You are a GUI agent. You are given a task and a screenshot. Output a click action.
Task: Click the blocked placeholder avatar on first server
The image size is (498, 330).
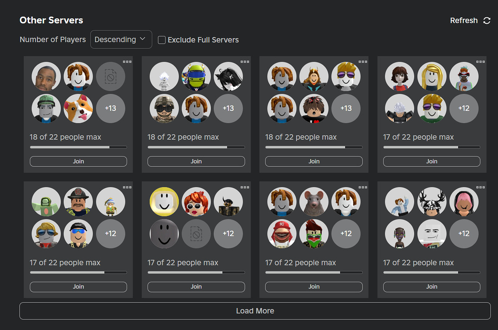pos(110,76)
